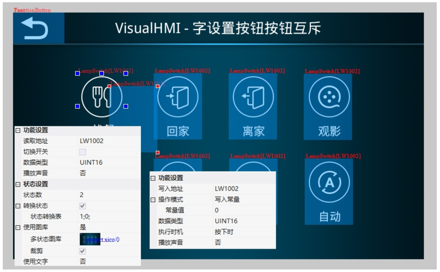Collapse the 操作模式 property group

(x=153, y=200)
